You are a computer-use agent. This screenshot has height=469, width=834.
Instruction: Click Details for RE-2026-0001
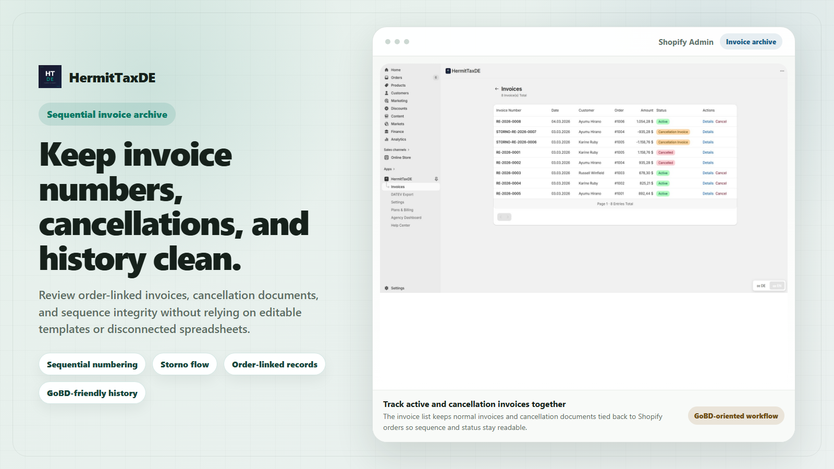pos(708,153)
